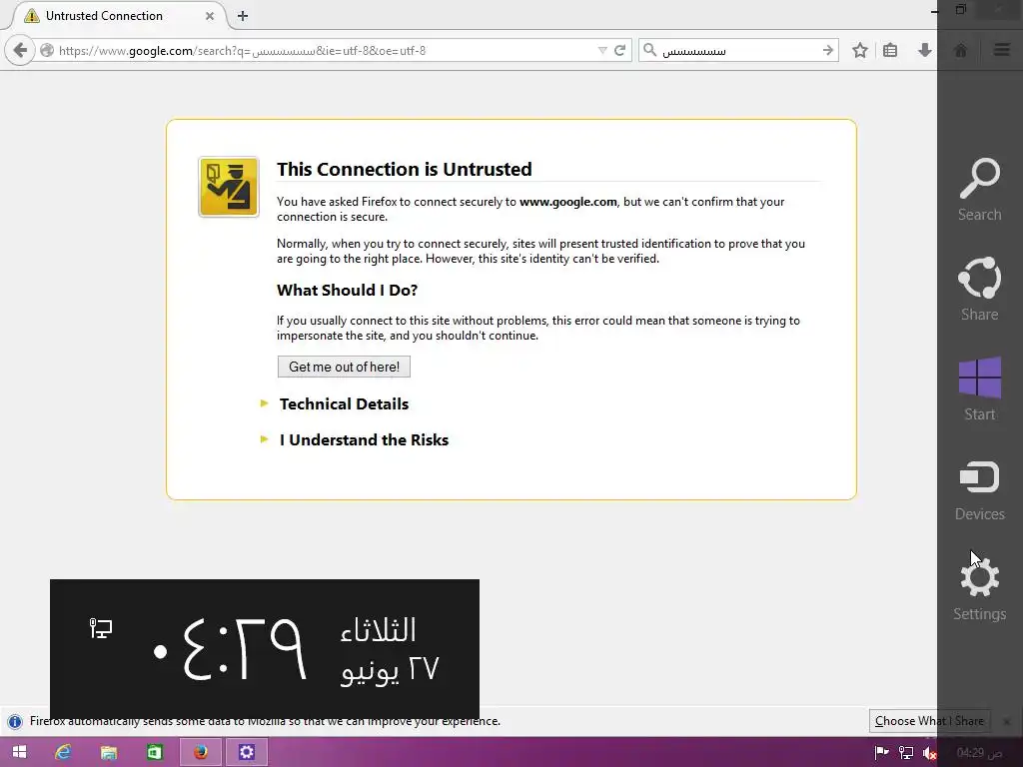Viewport: 1023px width, 767px height.
Task: Open File Explorer from taskbar
Action: 108,752
